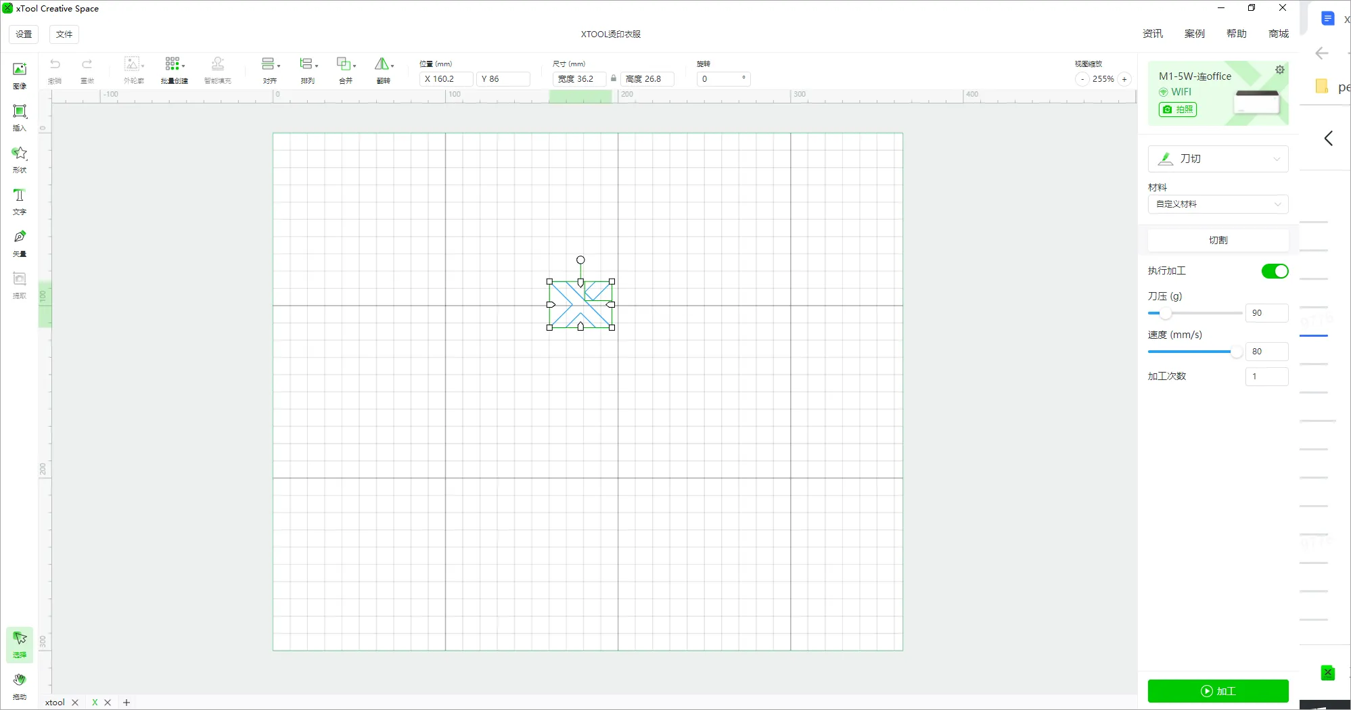The height and width of the screenshot is (710, 1351).
Task: Open the 形状 (shape) tool
Action: click(20, 158)
